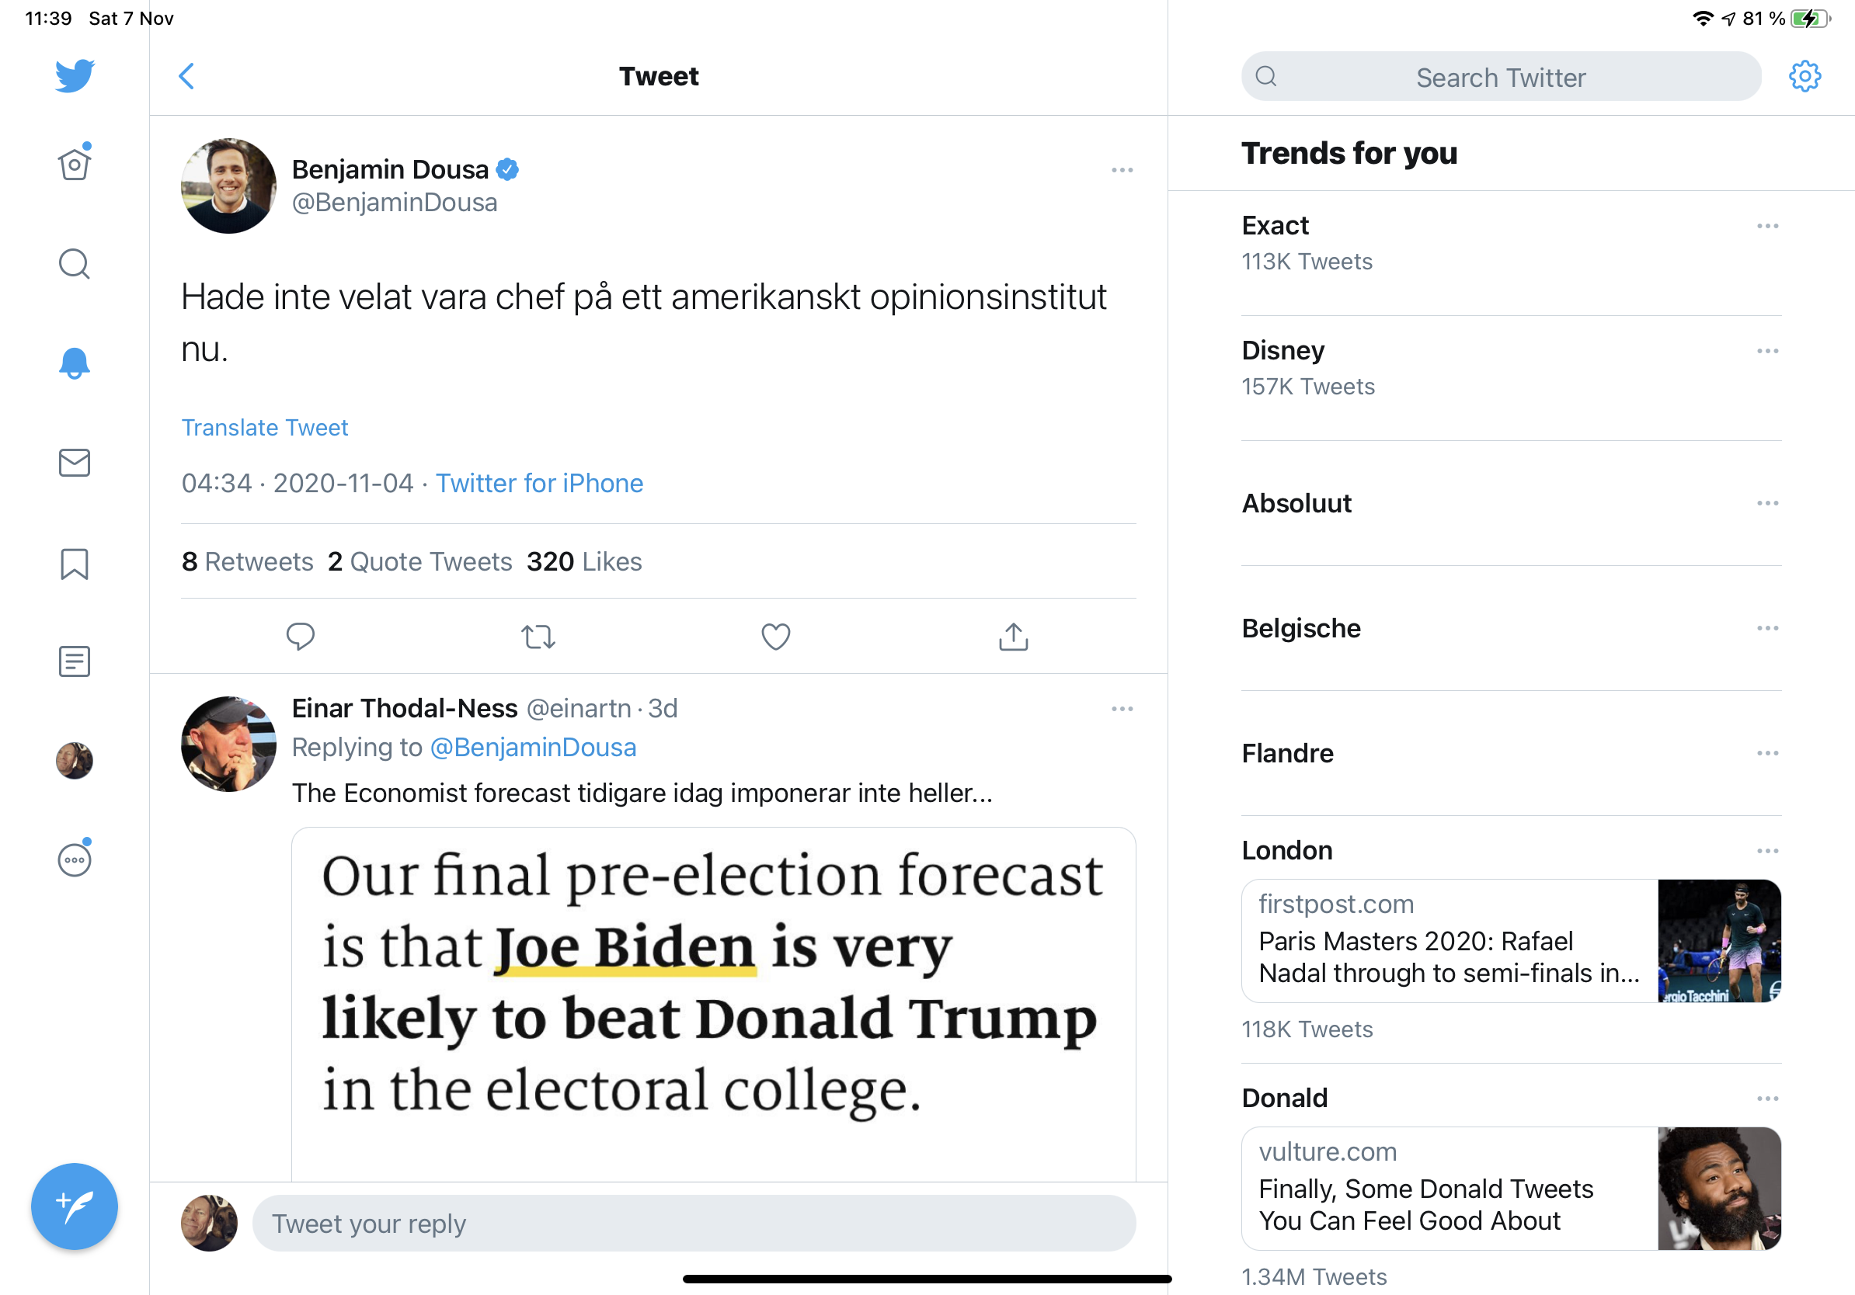Open the Twitter for iPhone link
The height and width of the screenshot is (1295, 1855).
point(539,483)
